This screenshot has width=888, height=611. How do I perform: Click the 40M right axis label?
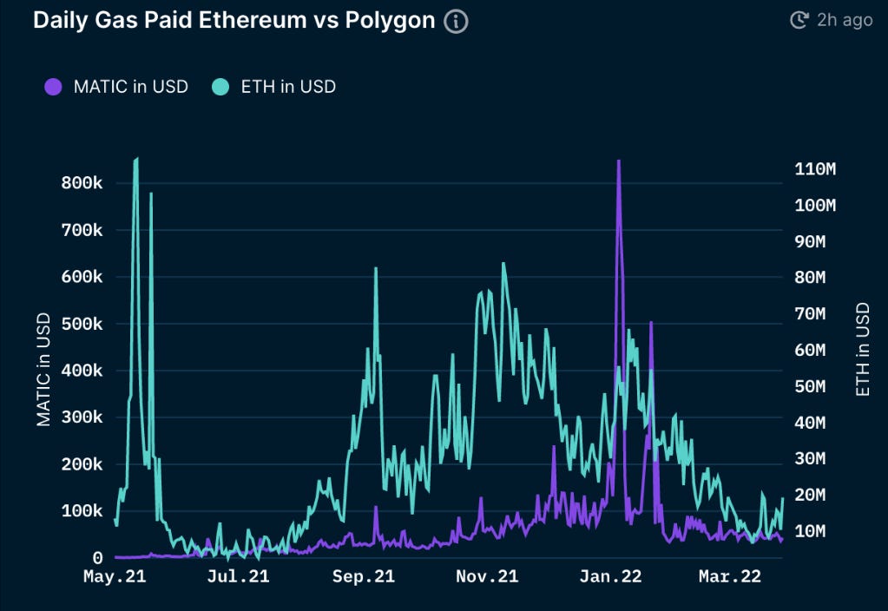811,423
